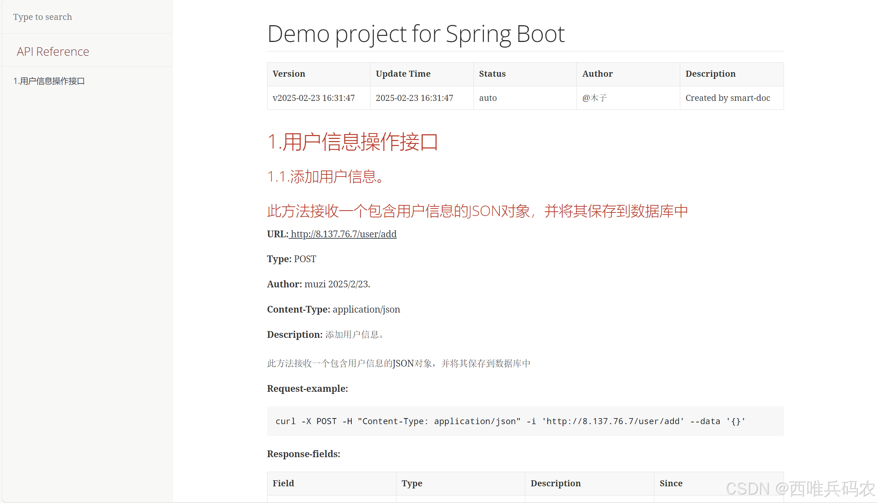
Task: Click the status cell showing auto
Action: [488, 98]
